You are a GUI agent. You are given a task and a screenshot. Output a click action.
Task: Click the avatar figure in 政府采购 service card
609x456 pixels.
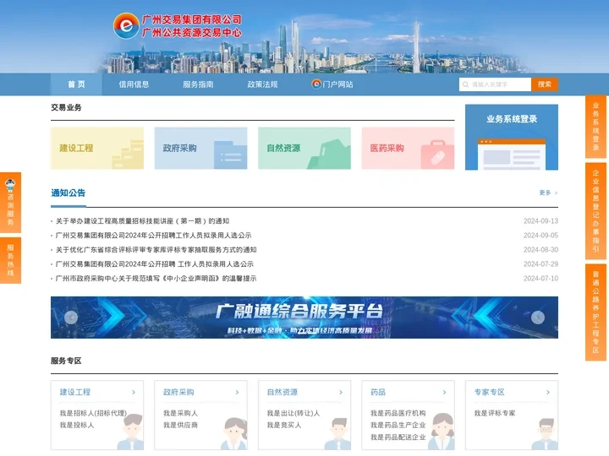click(x=234, y=433)
